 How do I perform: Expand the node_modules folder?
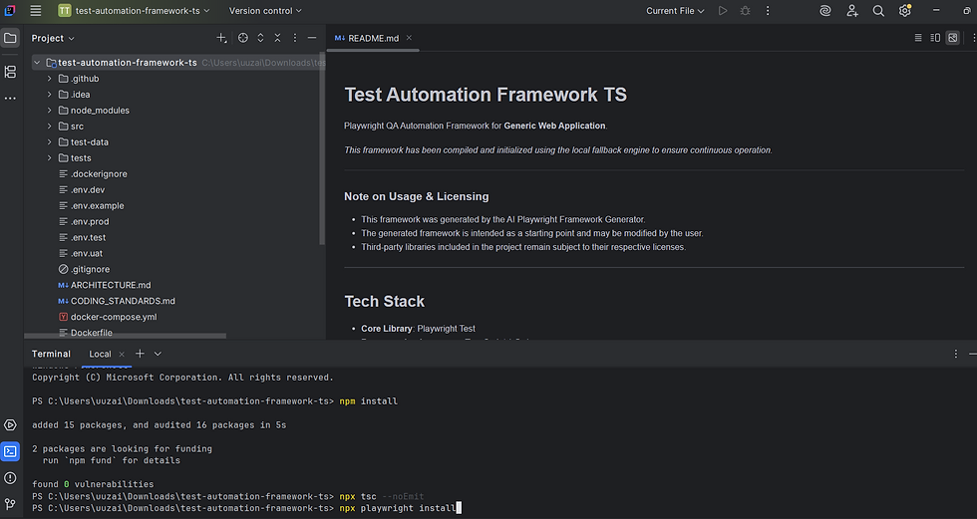coord(49,111)
